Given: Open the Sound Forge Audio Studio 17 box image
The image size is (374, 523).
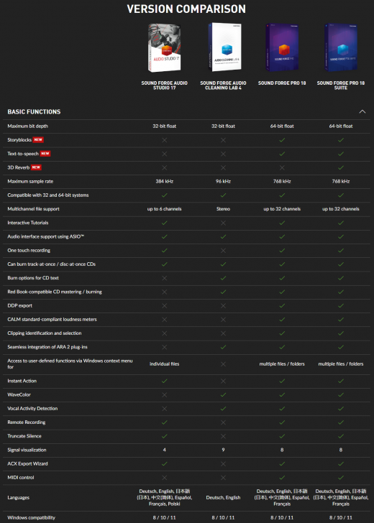Looking at the screenshot, I should coord(164,47).
